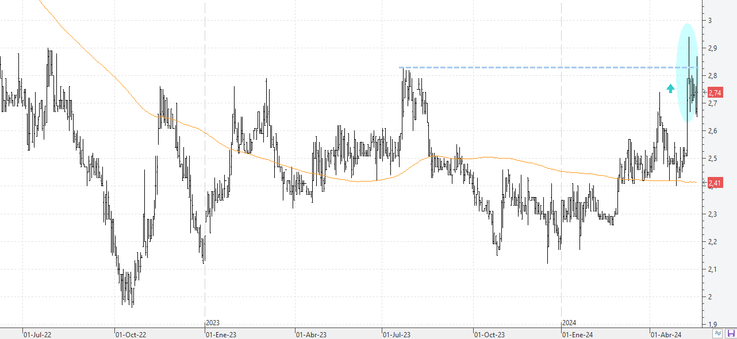
Task: Click the 01-Ene-23 date label
Action: tap(220, 334)
